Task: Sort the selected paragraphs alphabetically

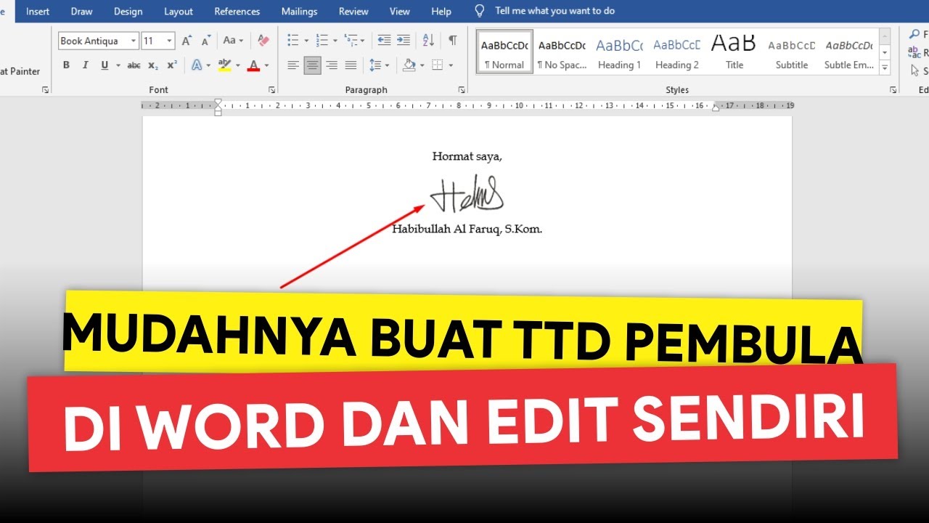Action: click(x=428, y=41)
